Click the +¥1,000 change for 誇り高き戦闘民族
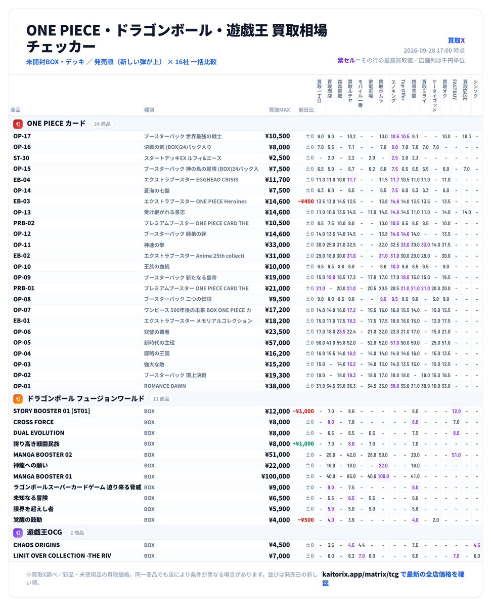 coord(303,443)
